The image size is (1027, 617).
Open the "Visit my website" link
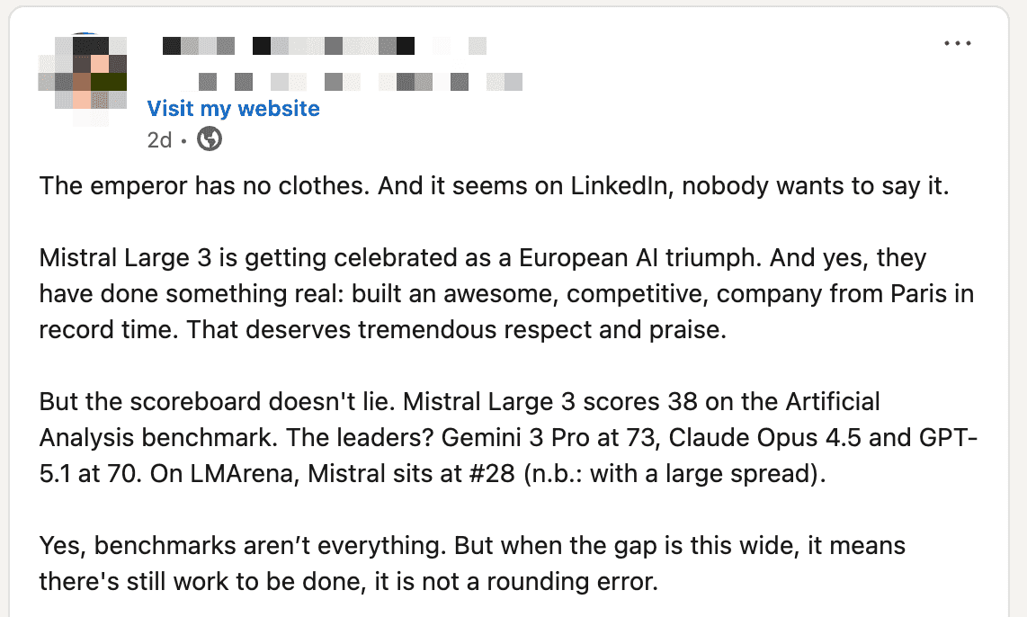click(233, 109)
